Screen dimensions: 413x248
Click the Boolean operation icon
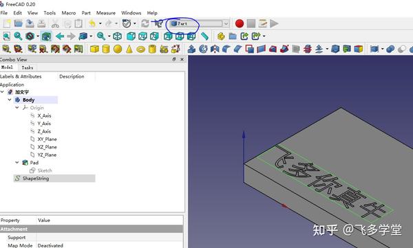point(390,49)
